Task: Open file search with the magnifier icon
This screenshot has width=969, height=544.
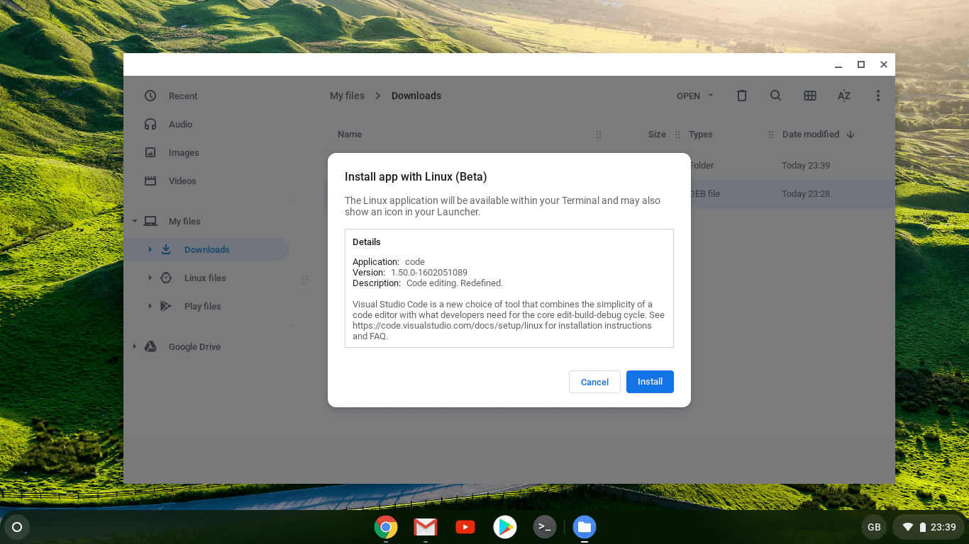Action: pos(775,96)
